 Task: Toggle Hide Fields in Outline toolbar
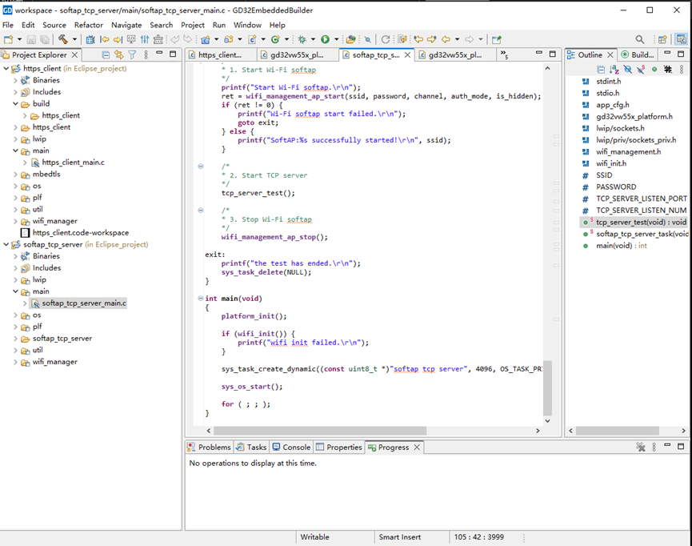[x=628, y=70]
